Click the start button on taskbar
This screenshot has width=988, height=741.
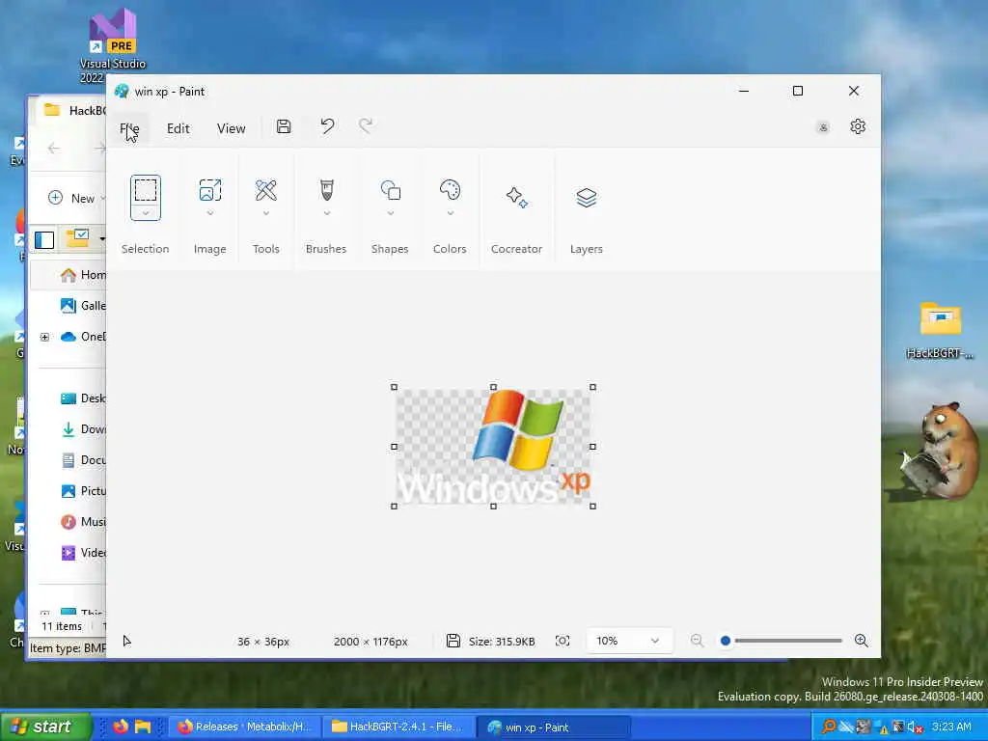click(45, 727)
